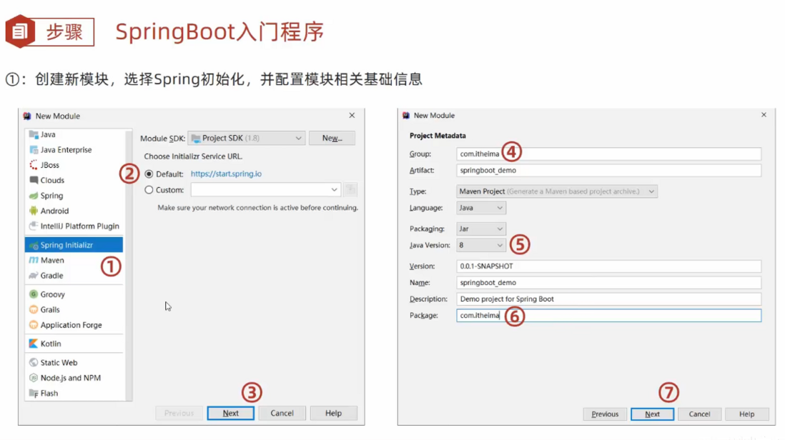Open the Module SDK dropdown
The height and width of the screenshot is (440, 785).
(x=247, y=138)
